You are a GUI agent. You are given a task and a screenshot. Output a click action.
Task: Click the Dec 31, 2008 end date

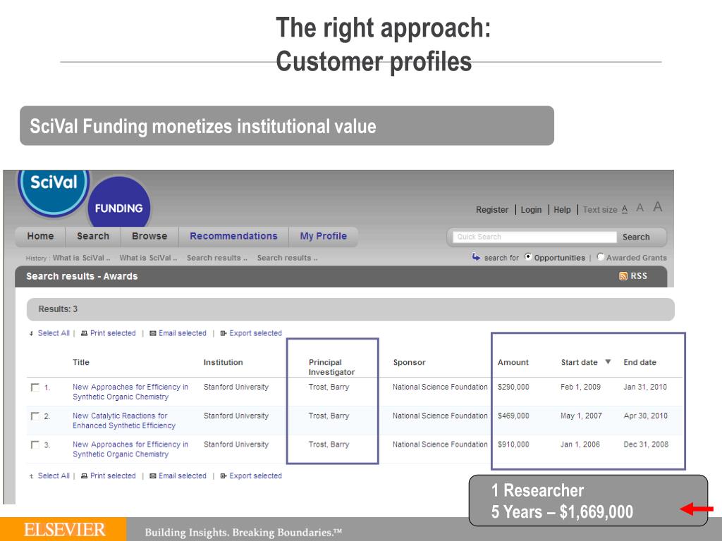point(646,444)
